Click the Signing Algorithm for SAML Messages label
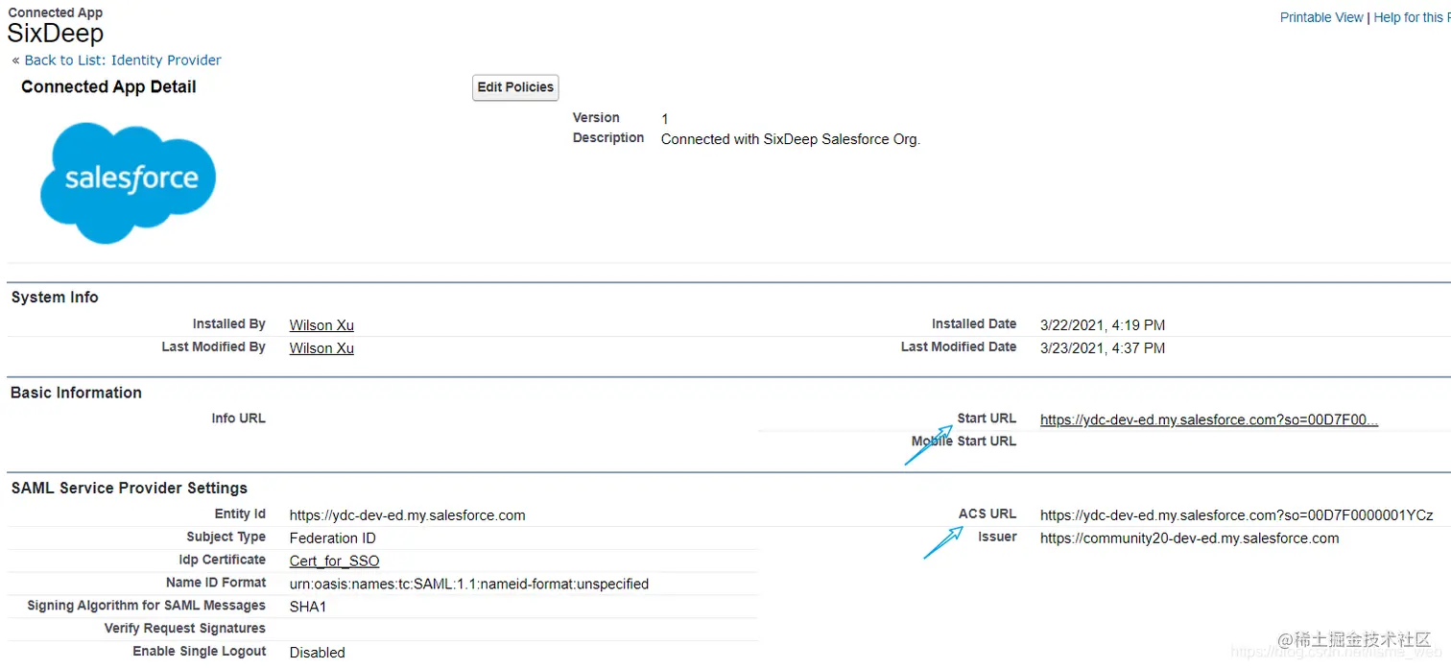Image resolution: width=1451 pixels, height=669 pixels. tap(146, 606)
